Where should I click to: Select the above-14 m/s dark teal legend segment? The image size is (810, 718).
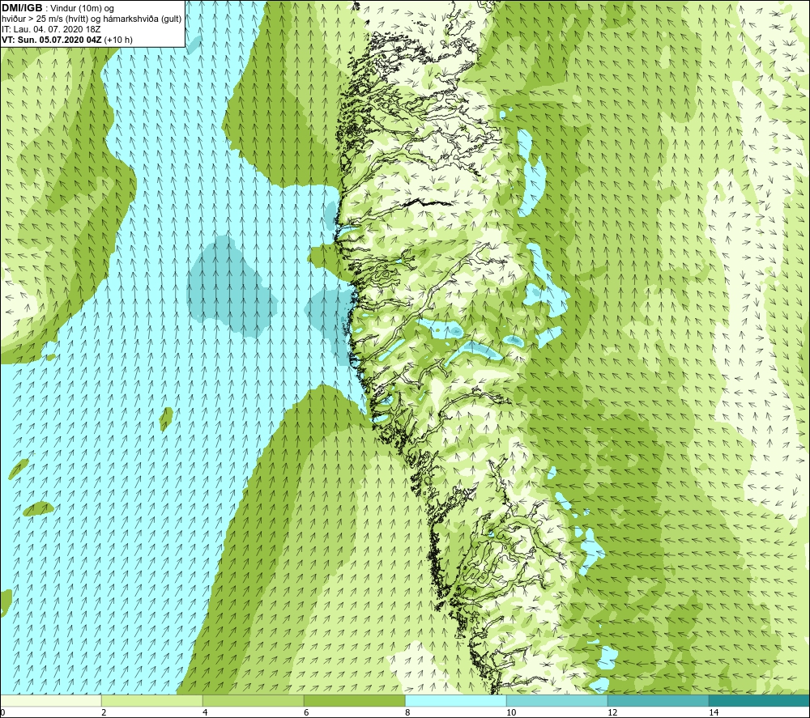(x=759, y=700)
